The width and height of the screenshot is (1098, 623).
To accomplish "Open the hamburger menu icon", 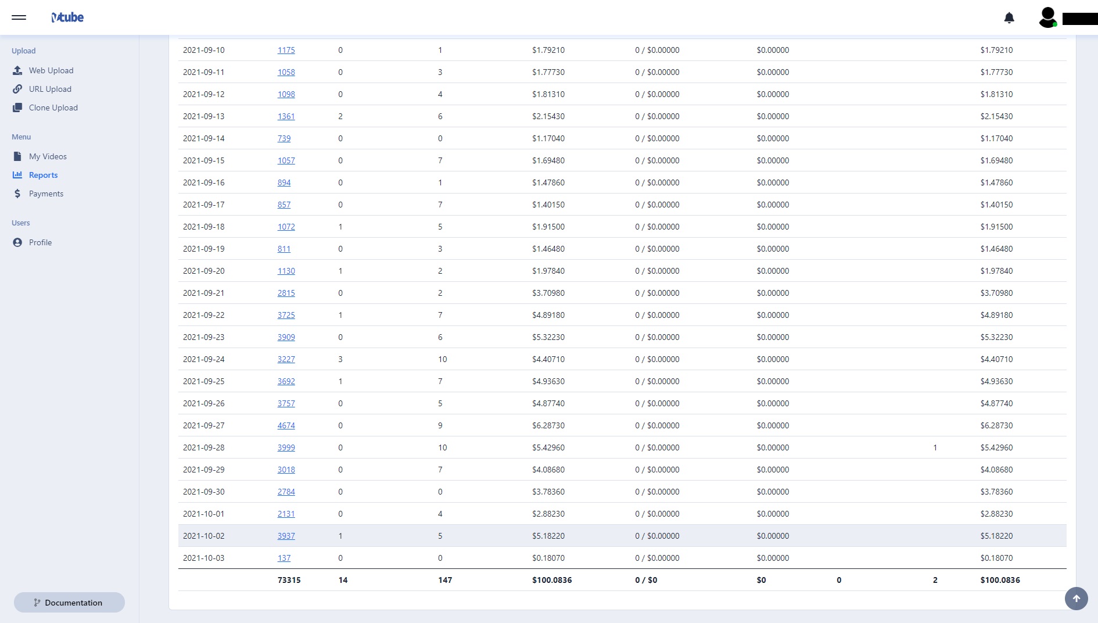I will click(19, 17).
